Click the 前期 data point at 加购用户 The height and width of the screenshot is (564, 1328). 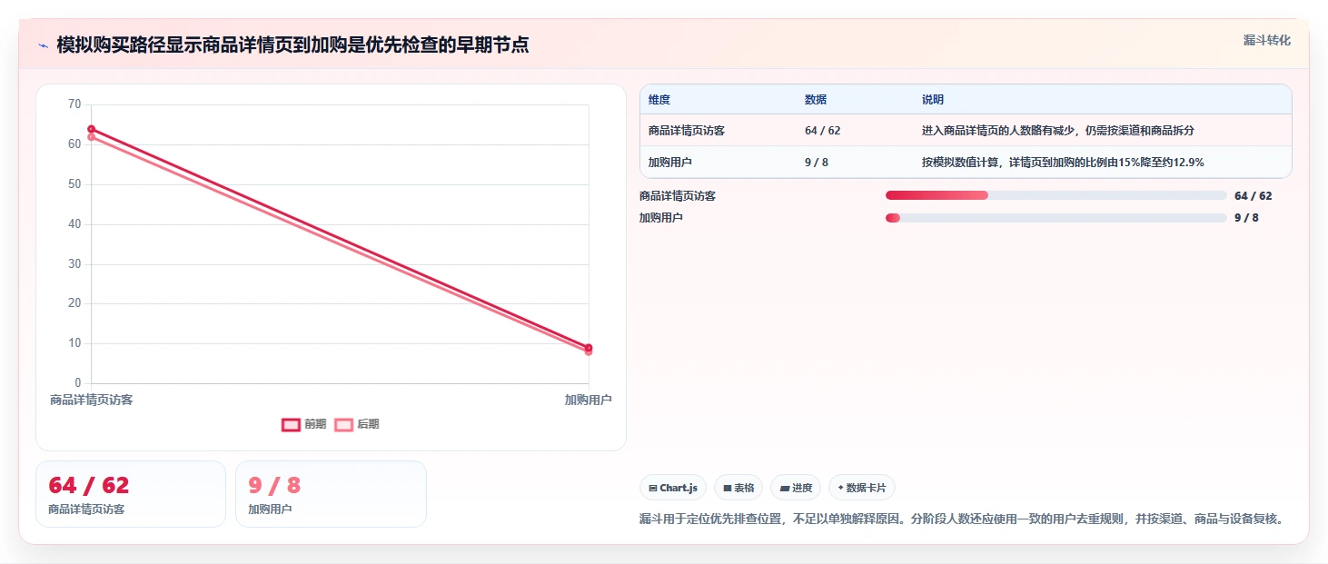[589, 348]
